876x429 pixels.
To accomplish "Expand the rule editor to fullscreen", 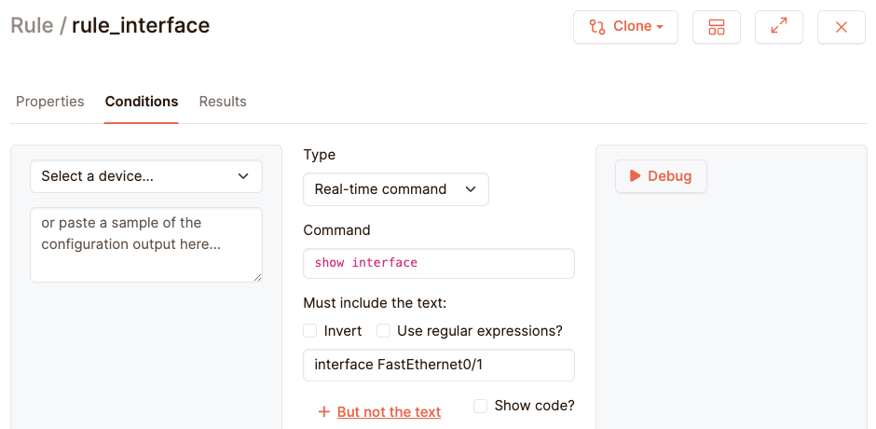I will pyautogui.click(x=779, y=27).
